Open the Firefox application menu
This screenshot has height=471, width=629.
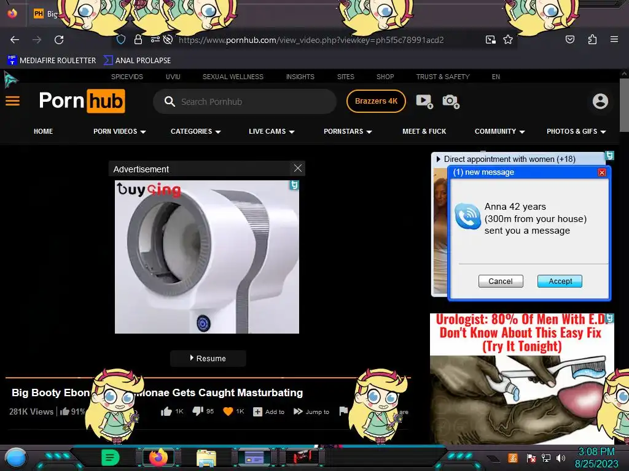(614, 39)
